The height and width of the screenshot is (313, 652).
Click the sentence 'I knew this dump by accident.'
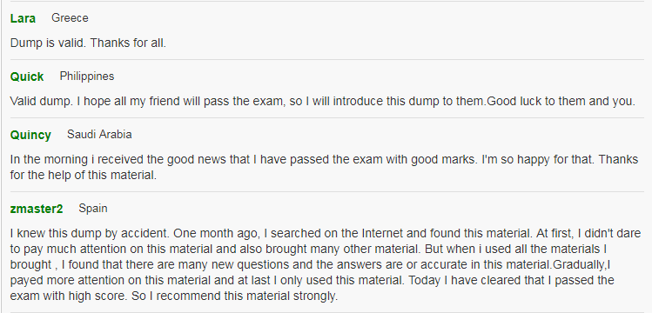pos(91,233)
